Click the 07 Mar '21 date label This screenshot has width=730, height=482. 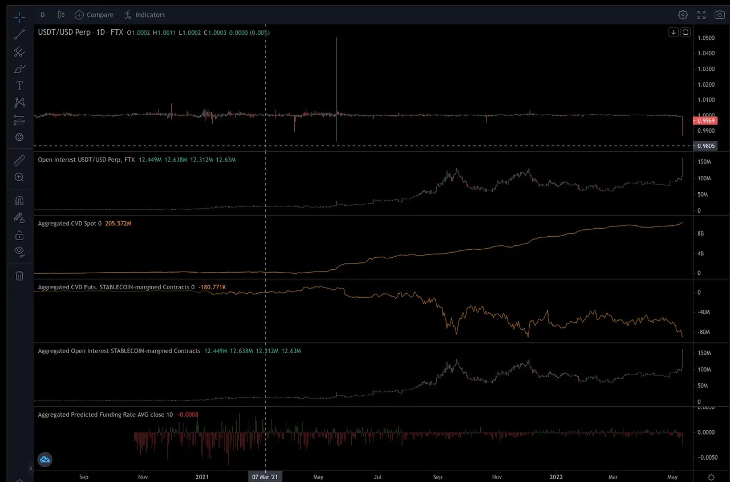[x=266, y=477]
